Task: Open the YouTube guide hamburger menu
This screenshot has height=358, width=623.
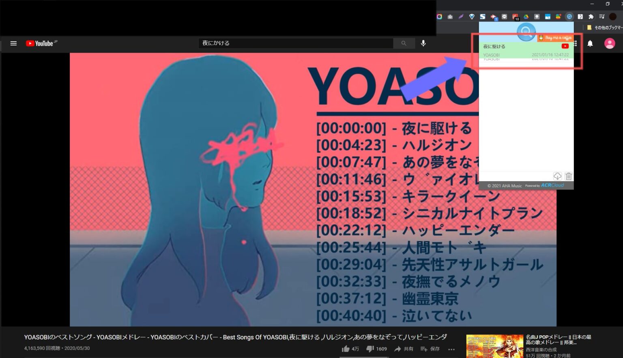Action: pos(13,43)
